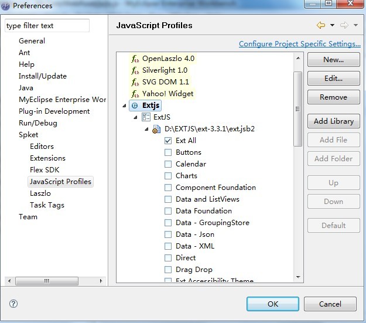Enable the Charts checkbox
The height and width of the screenshot is (323, 366).
tap(168, 176)
